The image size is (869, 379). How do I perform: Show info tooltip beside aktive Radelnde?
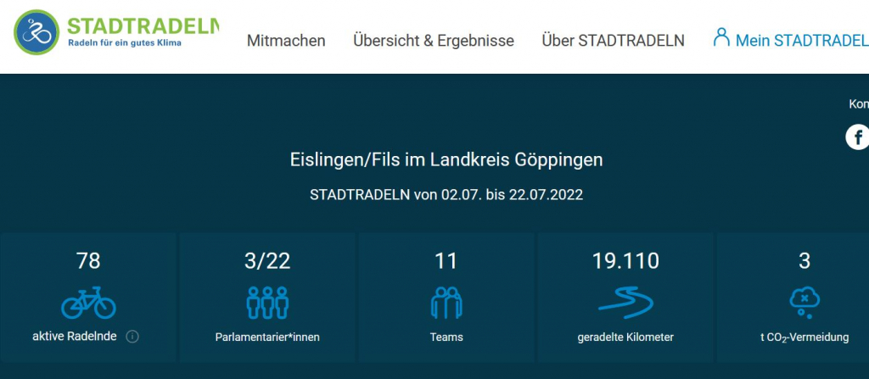click(132, 337)
